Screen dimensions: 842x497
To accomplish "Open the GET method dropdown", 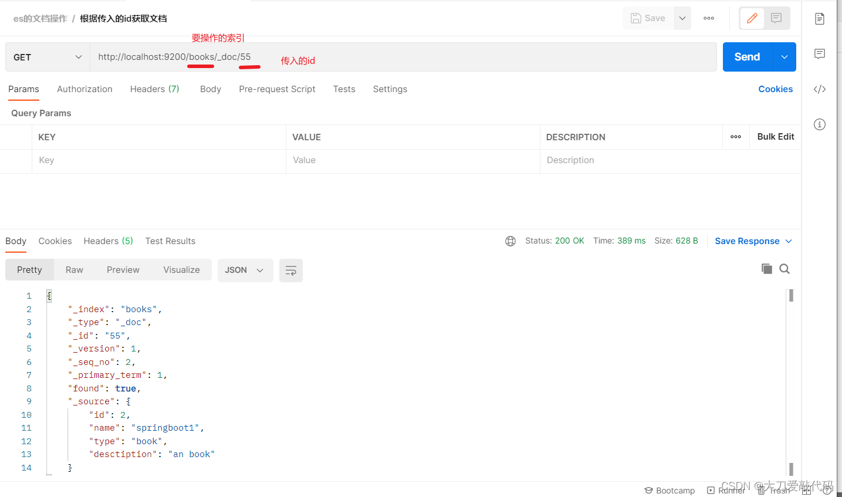I will [x=48, y=57].
